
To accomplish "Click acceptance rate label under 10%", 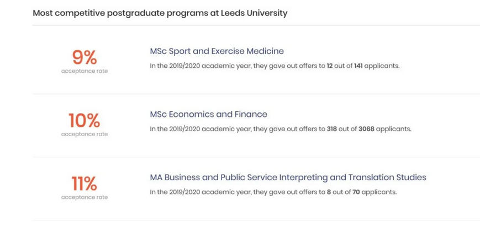I will (85, 134).
